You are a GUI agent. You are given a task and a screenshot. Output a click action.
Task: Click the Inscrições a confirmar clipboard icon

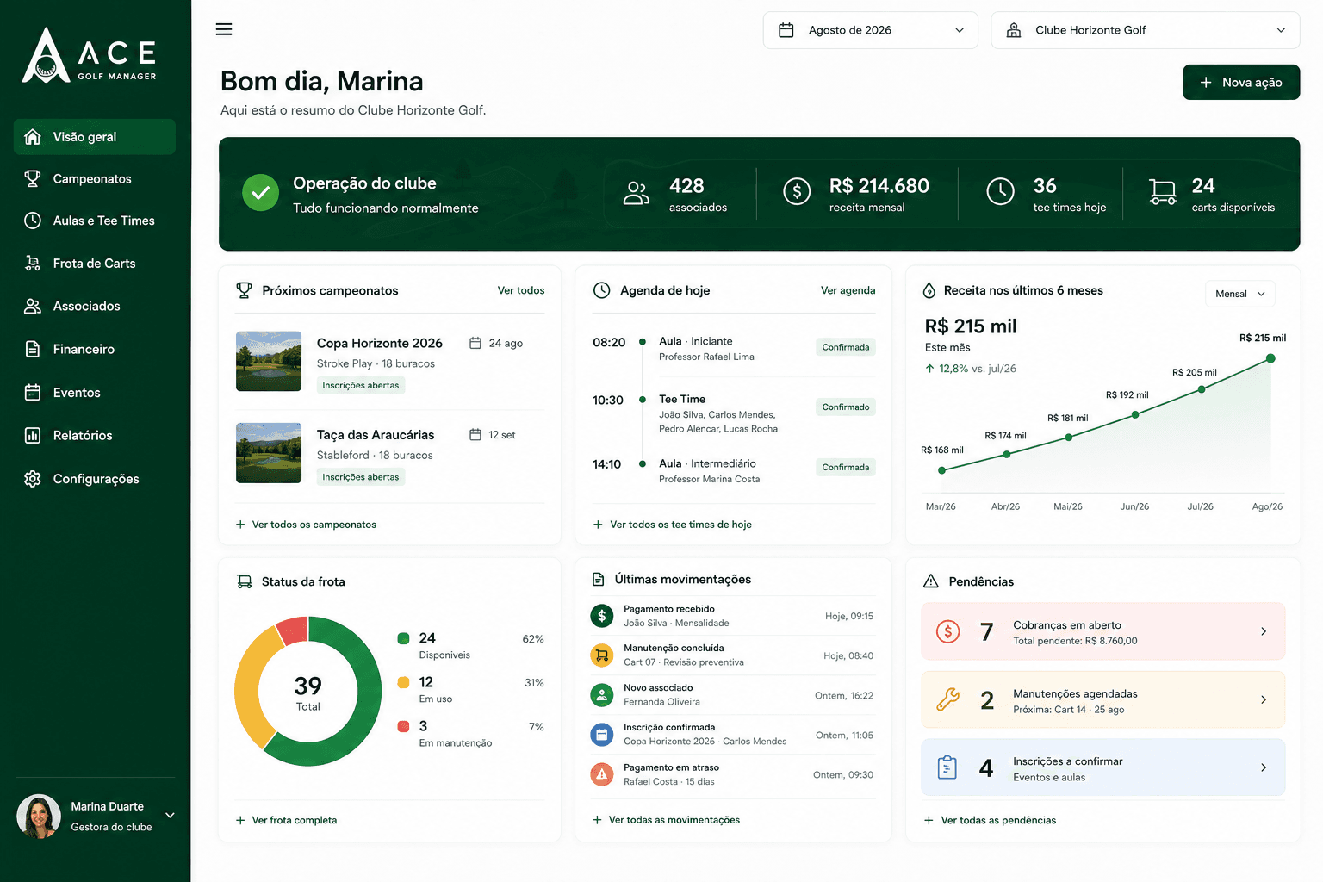tap(947, 767)
